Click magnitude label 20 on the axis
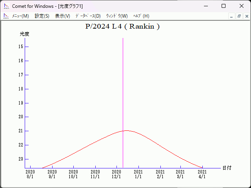251x188 pixels. coord(21,117)
